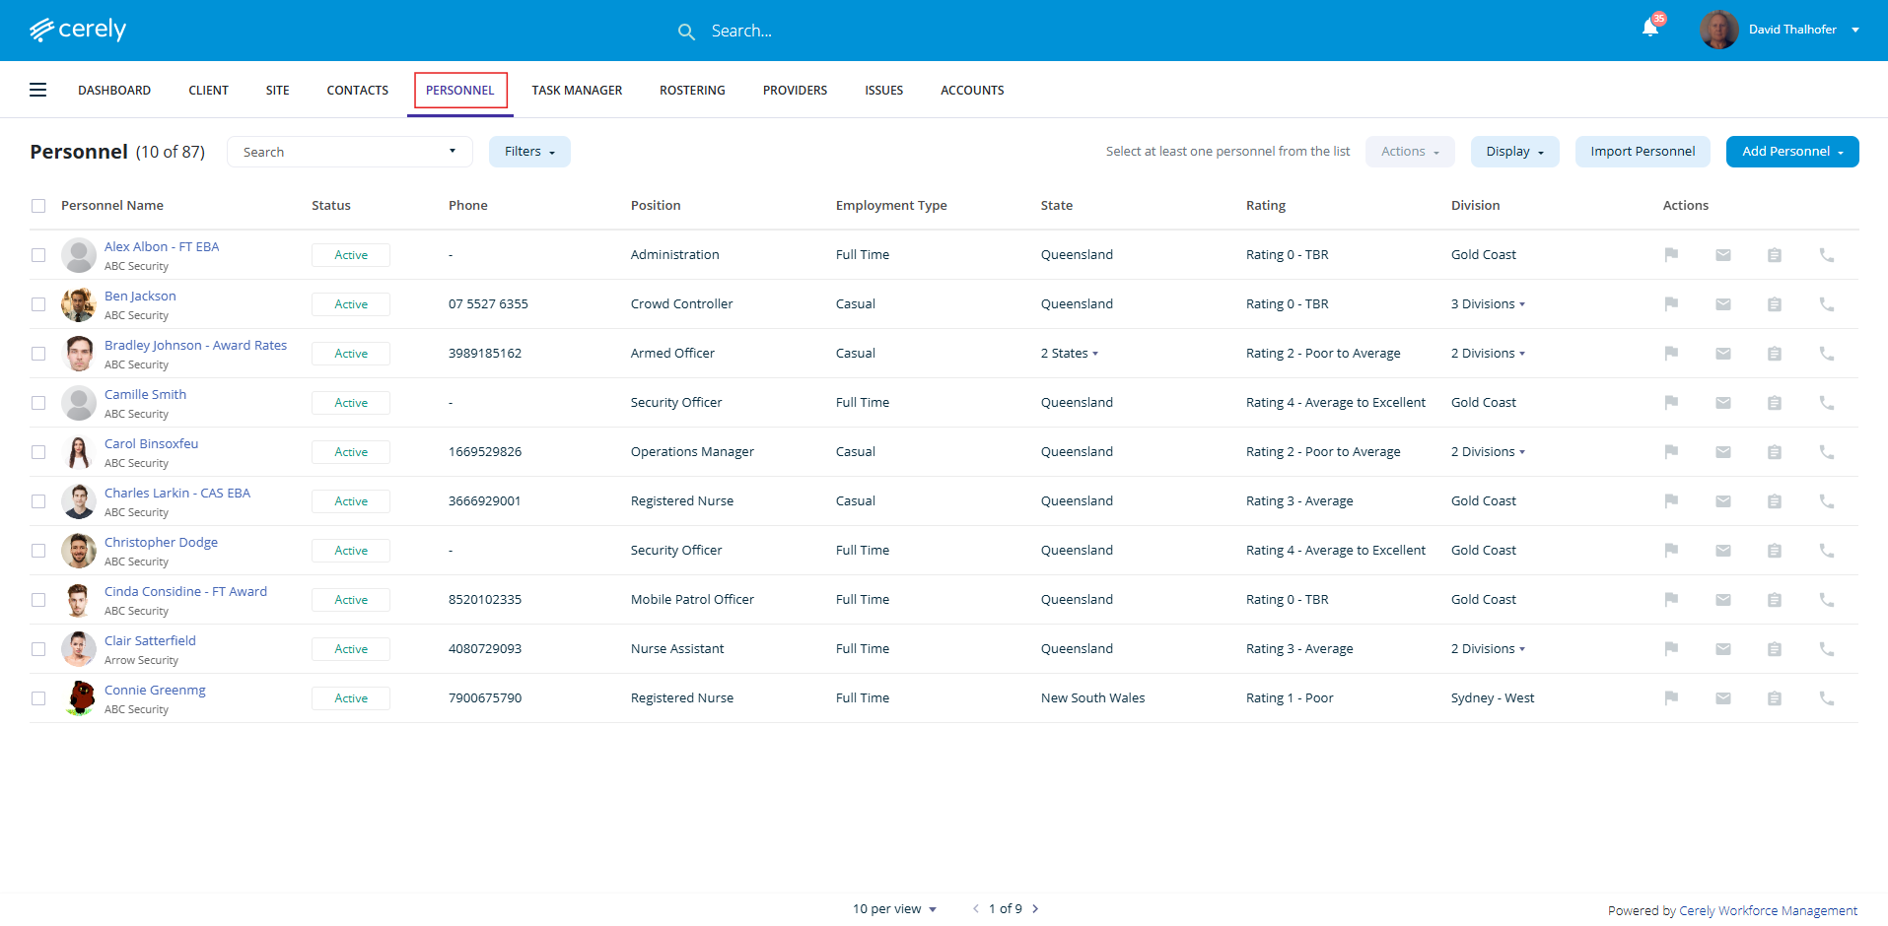Open the clipboard icon for Camille Smith

tap(1774, 403)
